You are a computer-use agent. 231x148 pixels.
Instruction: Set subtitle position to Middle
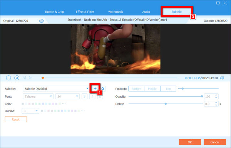point(152,89)
